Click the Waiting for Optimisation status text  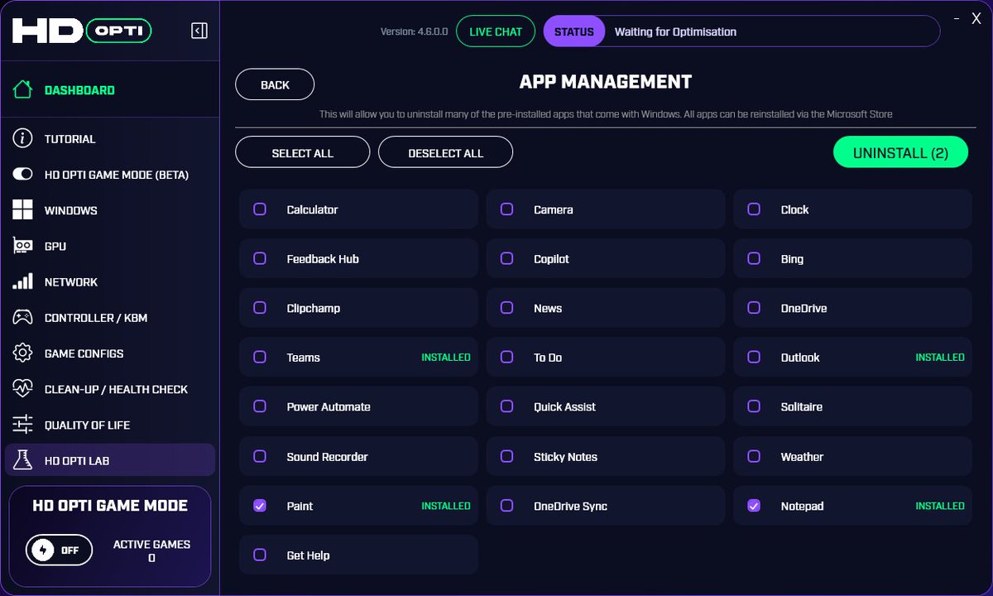click(x=675, y=31)
